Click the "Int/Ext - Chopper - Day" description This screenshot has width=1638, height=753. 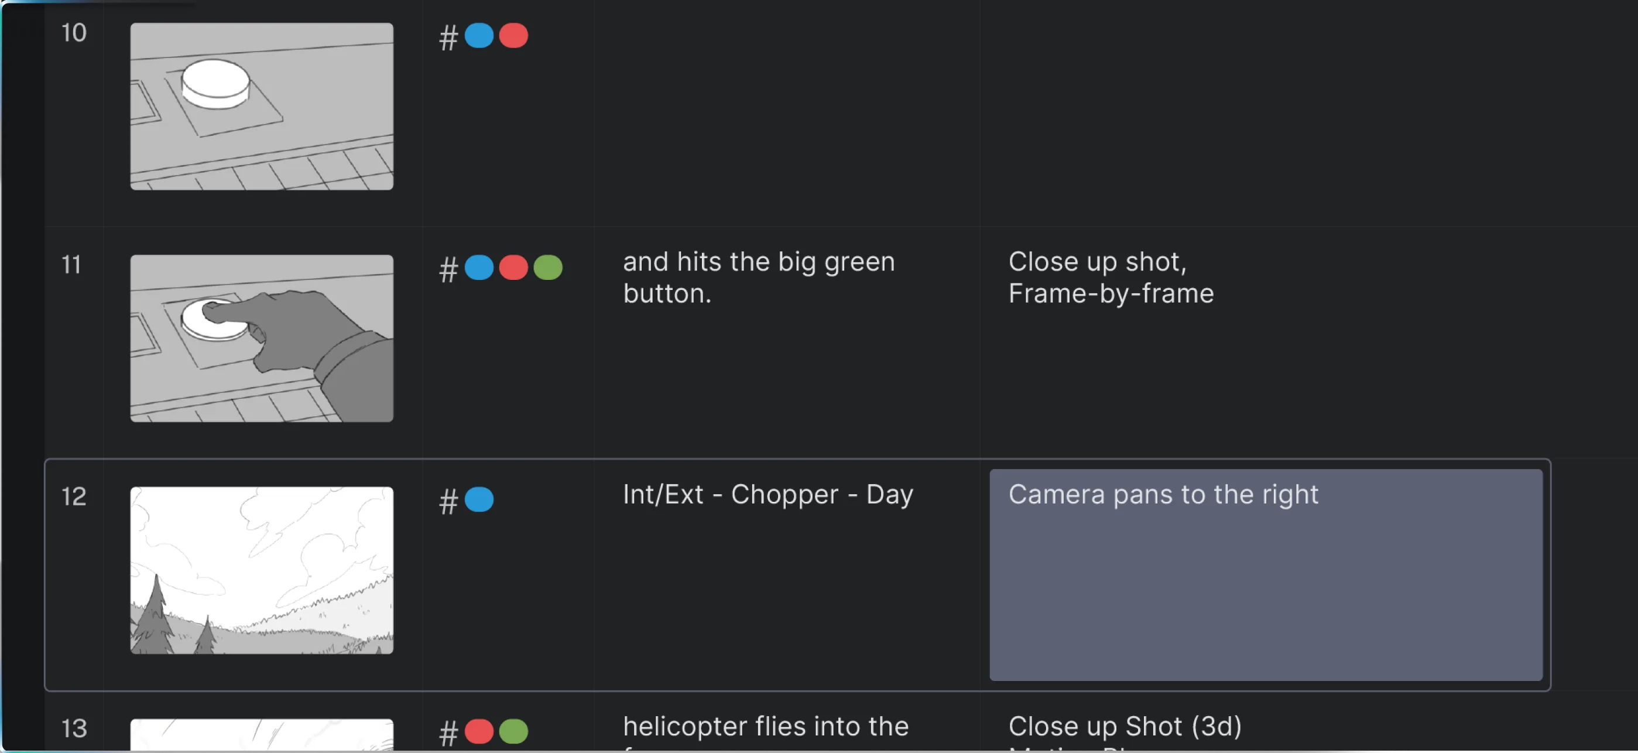[767, 495]
